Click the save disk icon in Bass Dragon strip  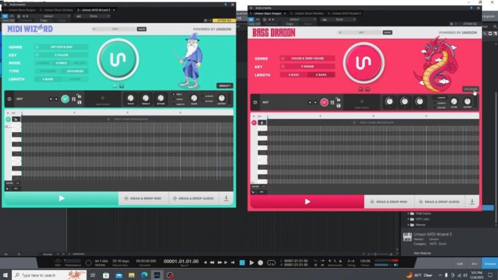coord(338,105)
